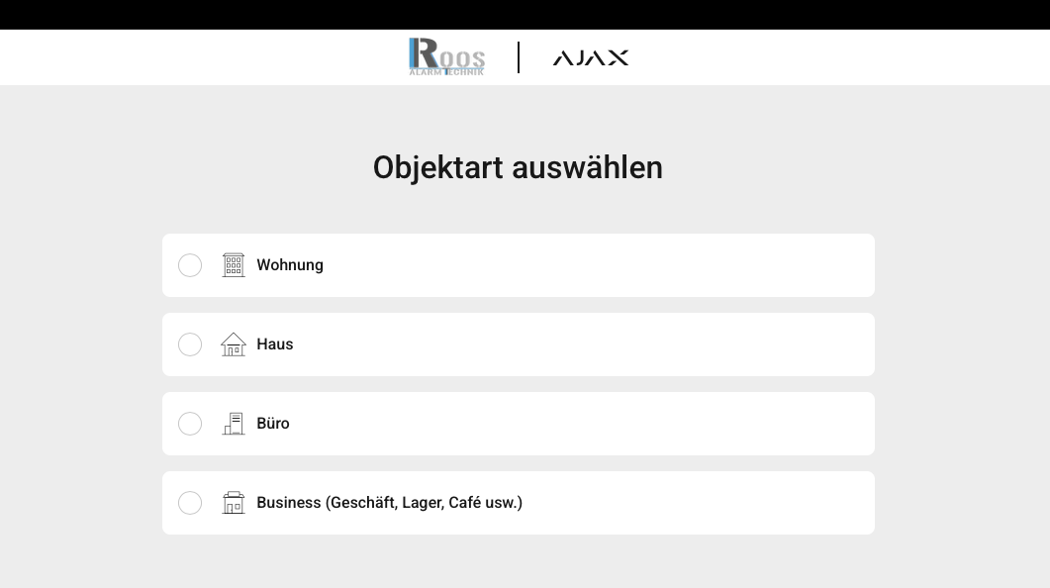Click the Wohnung text label

tap(290, 265)
